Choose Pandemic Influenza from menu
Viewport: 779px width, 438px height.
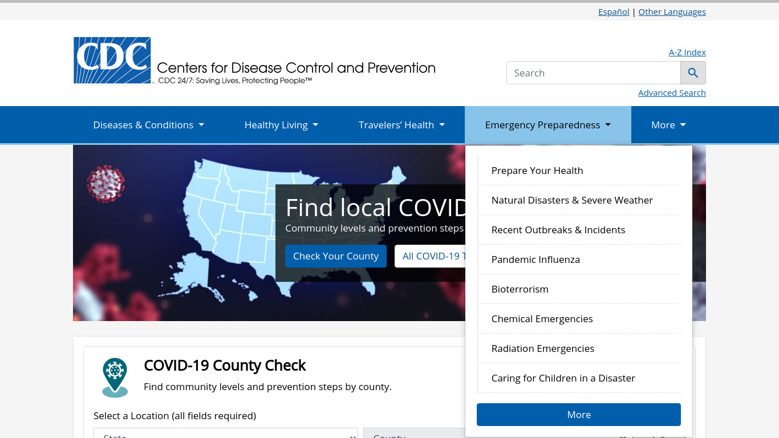580,259
